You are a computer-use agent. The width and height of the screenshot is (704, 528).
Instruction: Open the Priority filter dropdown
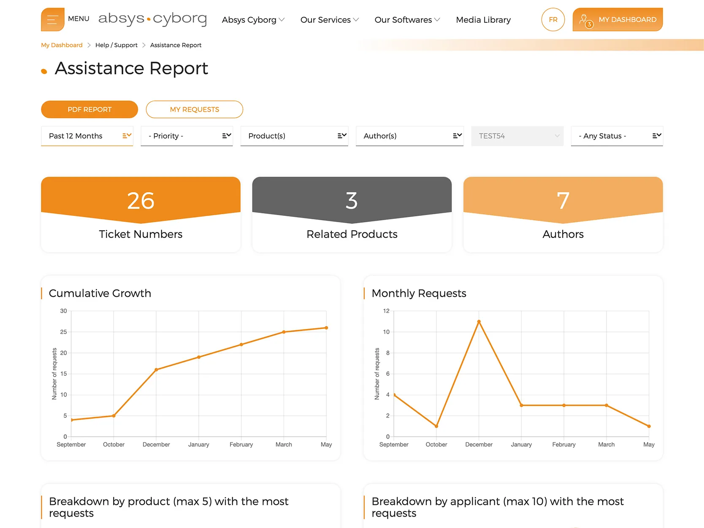(187, 136)
